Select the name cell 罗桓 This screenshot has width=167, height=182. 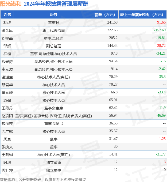[x=7, y=54]
